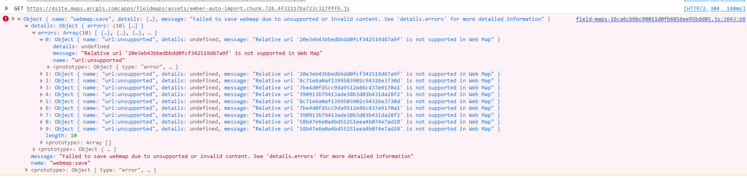Screen dimensions: 747x178
Task: Expand error item 1 Object
Action: tap(41, 74)
